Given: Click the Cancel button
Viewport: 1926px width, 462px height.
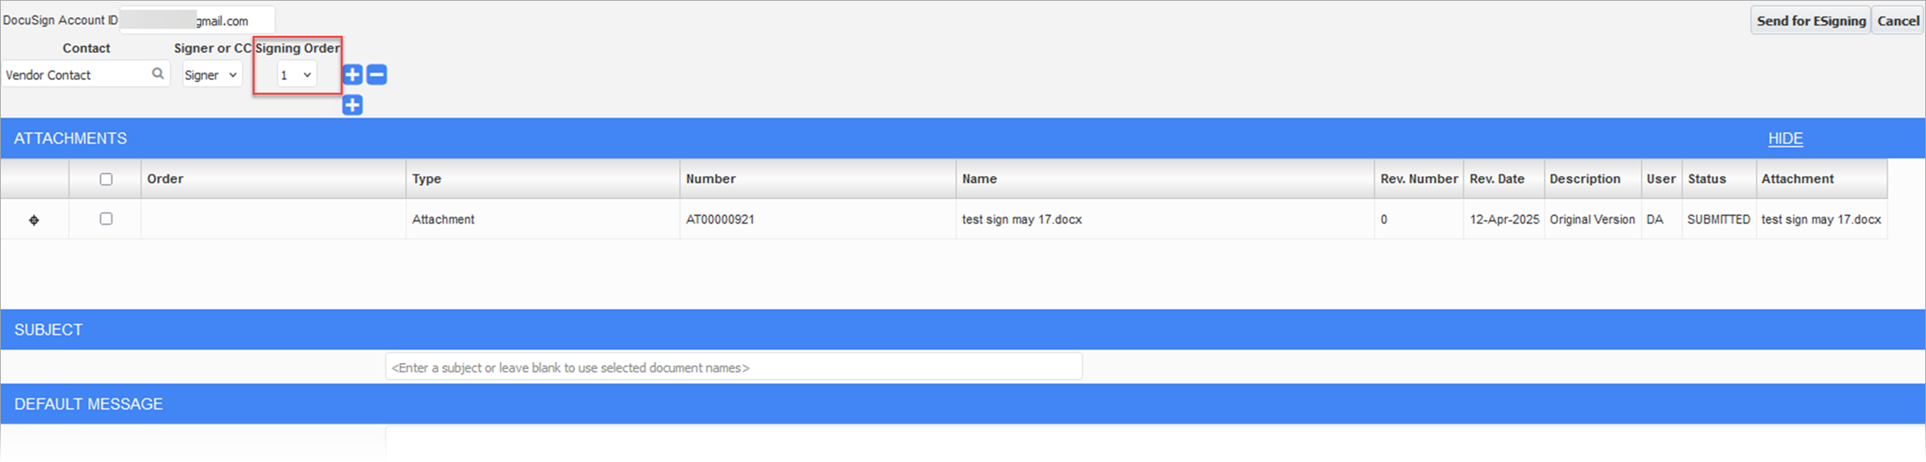Looking at the screenshot, I should 1898,21.
